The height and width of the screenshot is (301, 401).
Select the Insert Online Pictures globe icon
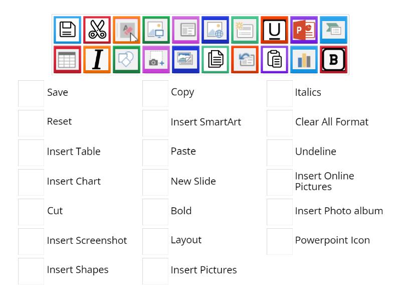[x=215, y=30]
